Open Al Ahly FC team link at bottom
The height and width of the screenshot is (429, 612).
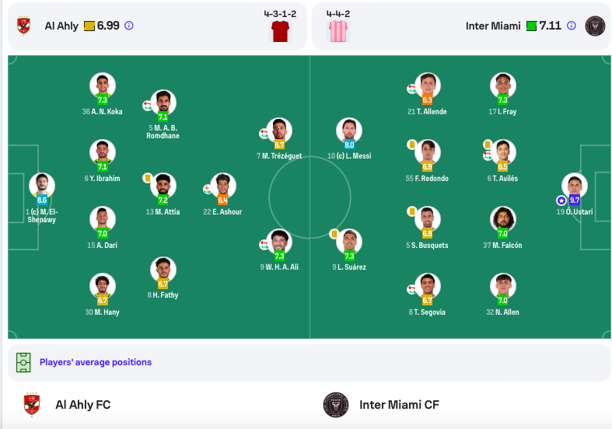(82, 405)
